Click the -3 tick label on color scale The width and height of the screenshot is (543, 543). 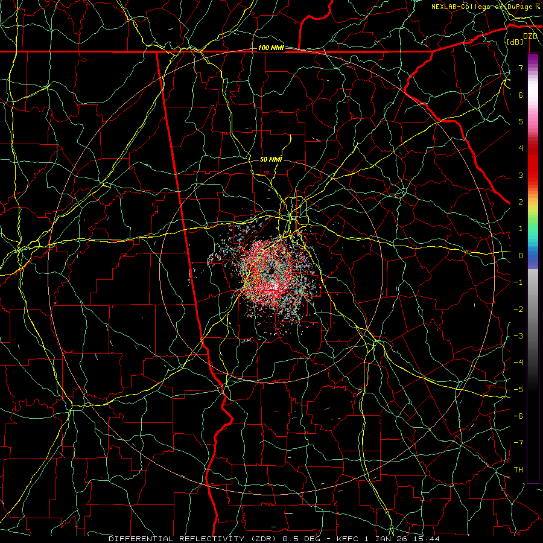point(518,336)
